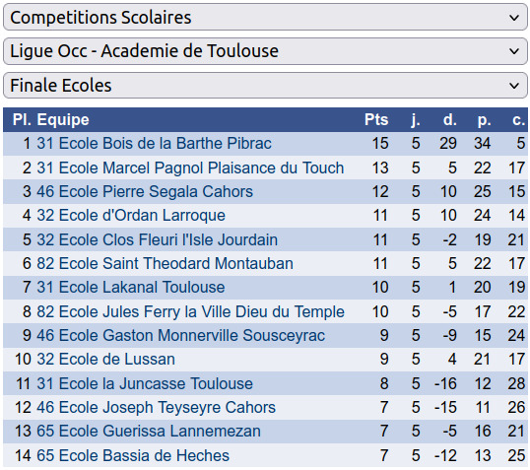Open 32 Ecole d'Ordan Larroque team link
The width and height of the screenshot is (530, 470).
(x=131, y=216)
